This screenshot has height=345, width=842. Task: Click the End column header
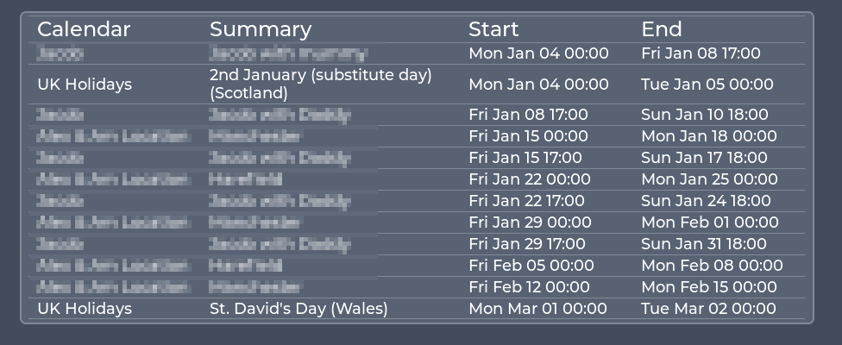(662, 29)
